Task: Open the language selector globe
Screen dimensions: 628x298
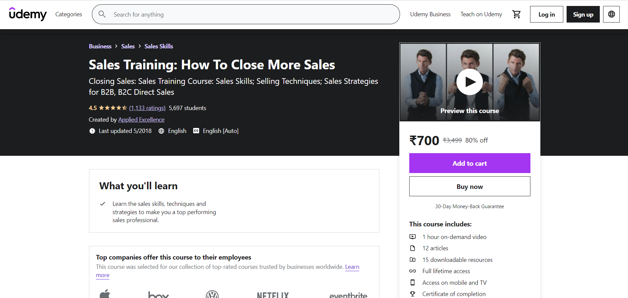Action: 611,14
